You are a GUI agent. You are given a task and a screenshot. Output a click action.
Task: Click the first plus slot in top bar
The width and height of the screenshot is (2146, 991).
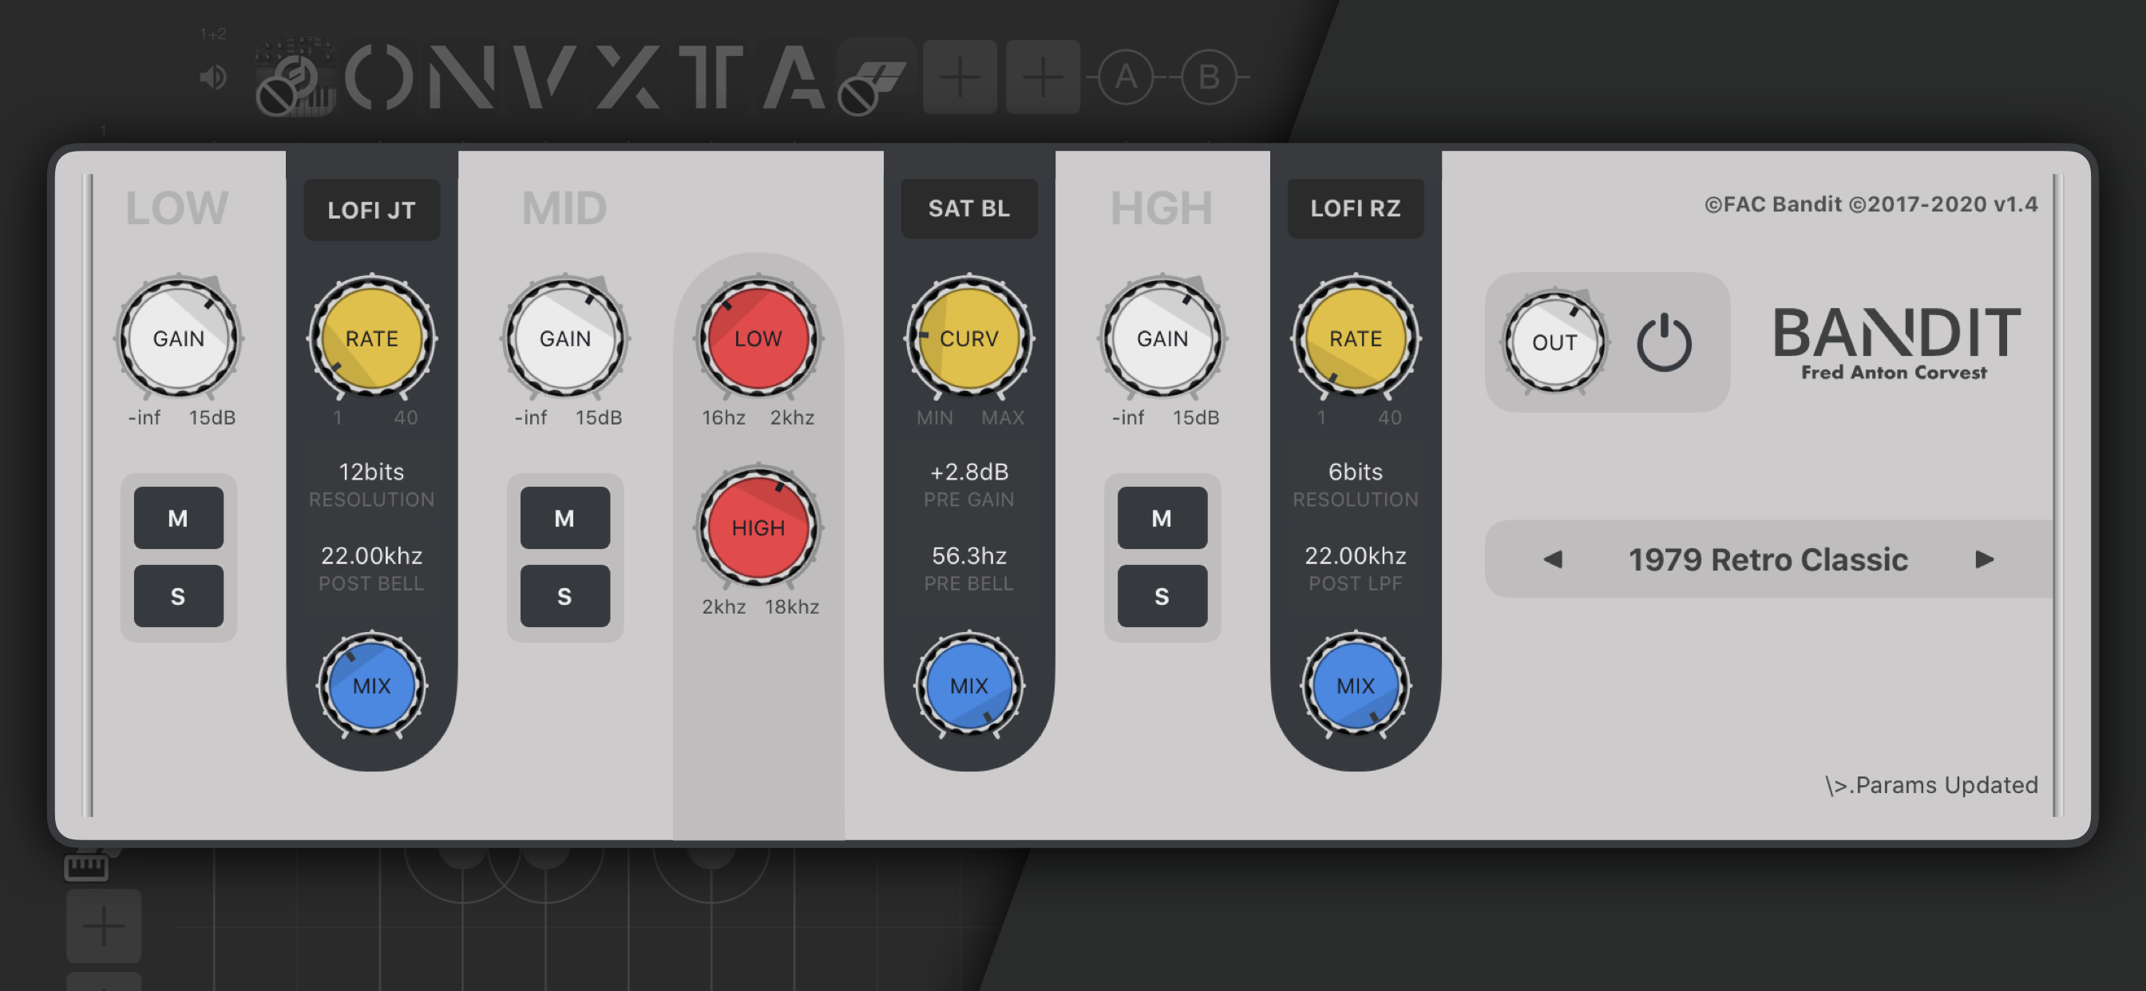click(960, 77)
